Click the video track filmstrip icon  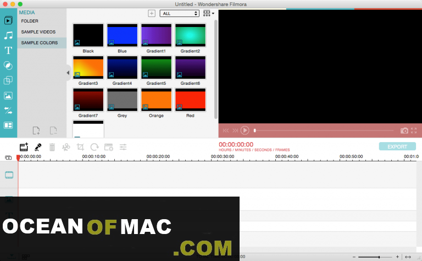point(9,175)
